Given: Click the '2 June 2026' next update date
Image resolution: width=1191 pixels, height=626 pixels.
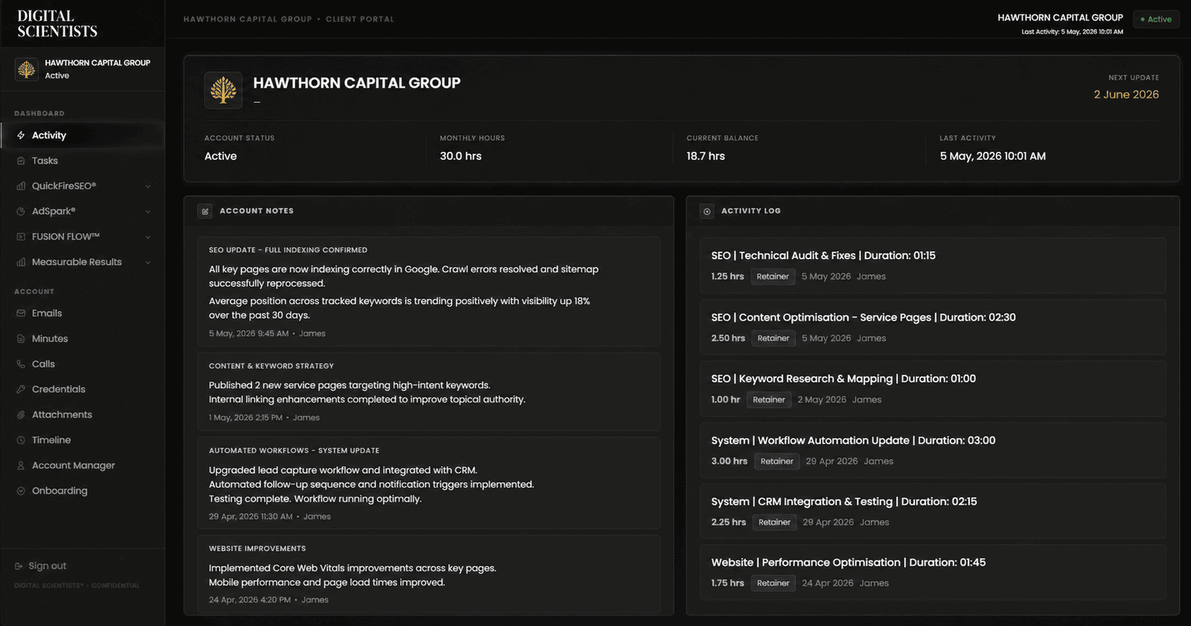Looking at the screenshot, I should pyautogui.click(x=1126, y=94).
